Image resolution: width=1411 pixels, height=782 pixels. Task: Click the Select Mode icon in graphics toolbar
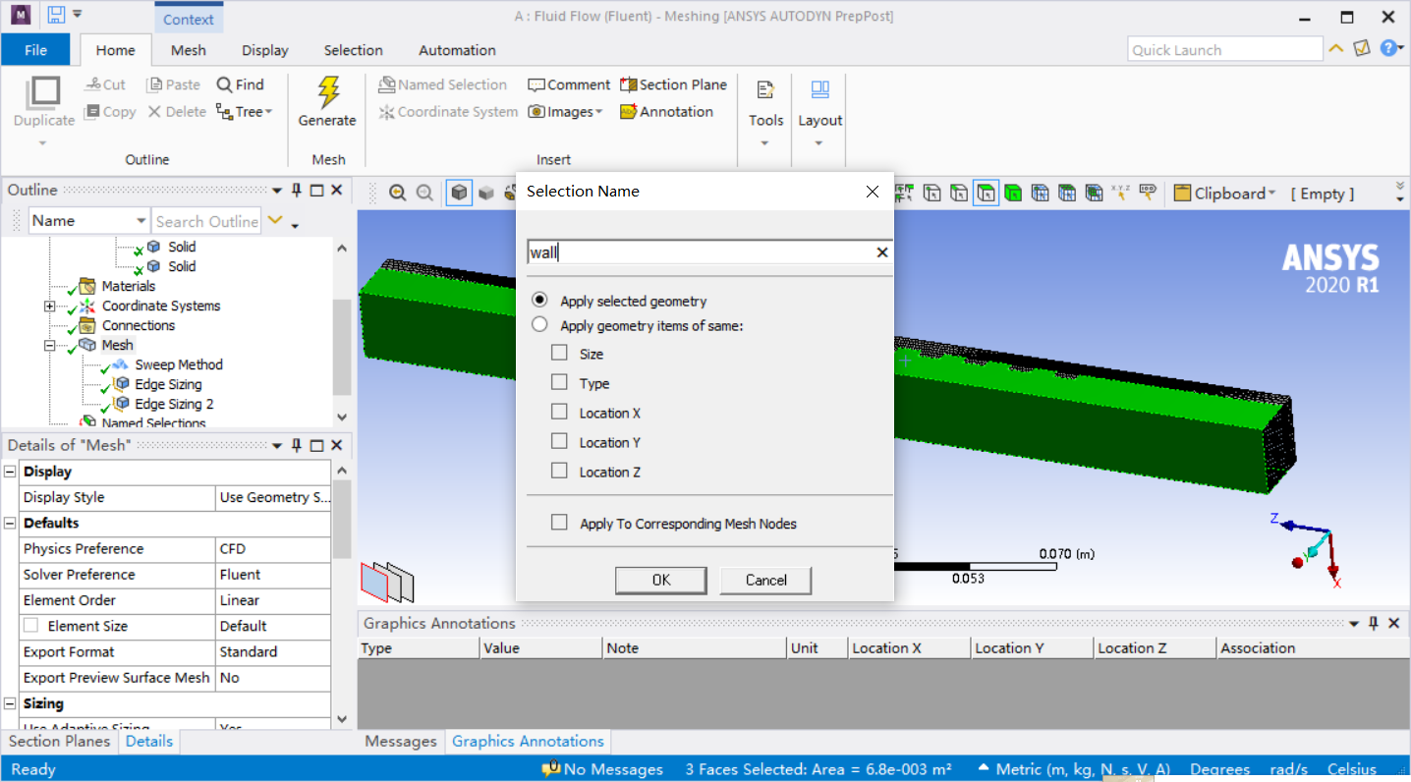(904, 194)
